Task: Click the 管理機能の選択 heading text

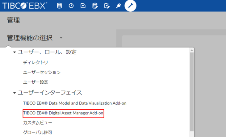Action: (x=30, y=38)
